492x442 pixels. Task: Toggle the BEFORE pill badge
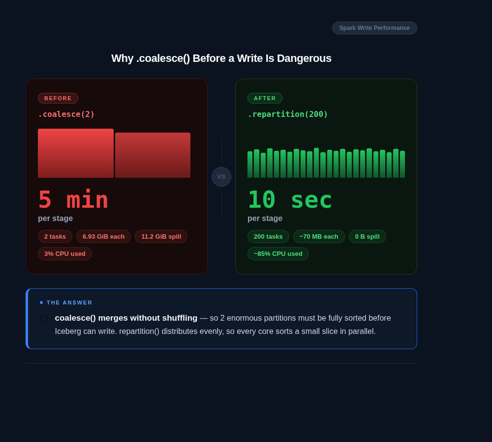click(58, 98)
